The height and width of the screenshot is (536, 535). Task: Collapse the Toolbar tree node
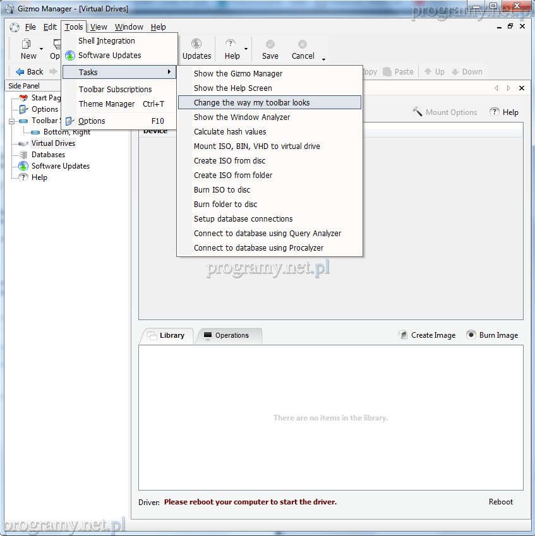(12, 121)
